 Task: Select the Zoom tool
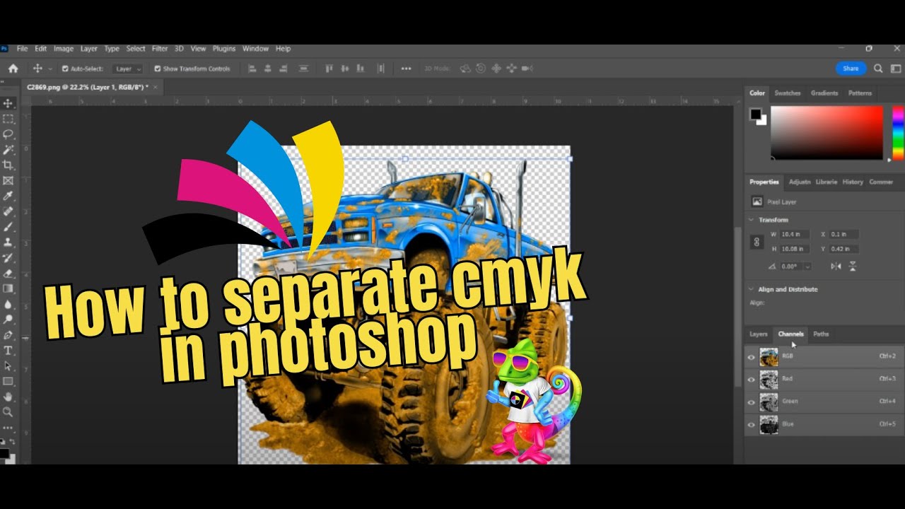8,412
